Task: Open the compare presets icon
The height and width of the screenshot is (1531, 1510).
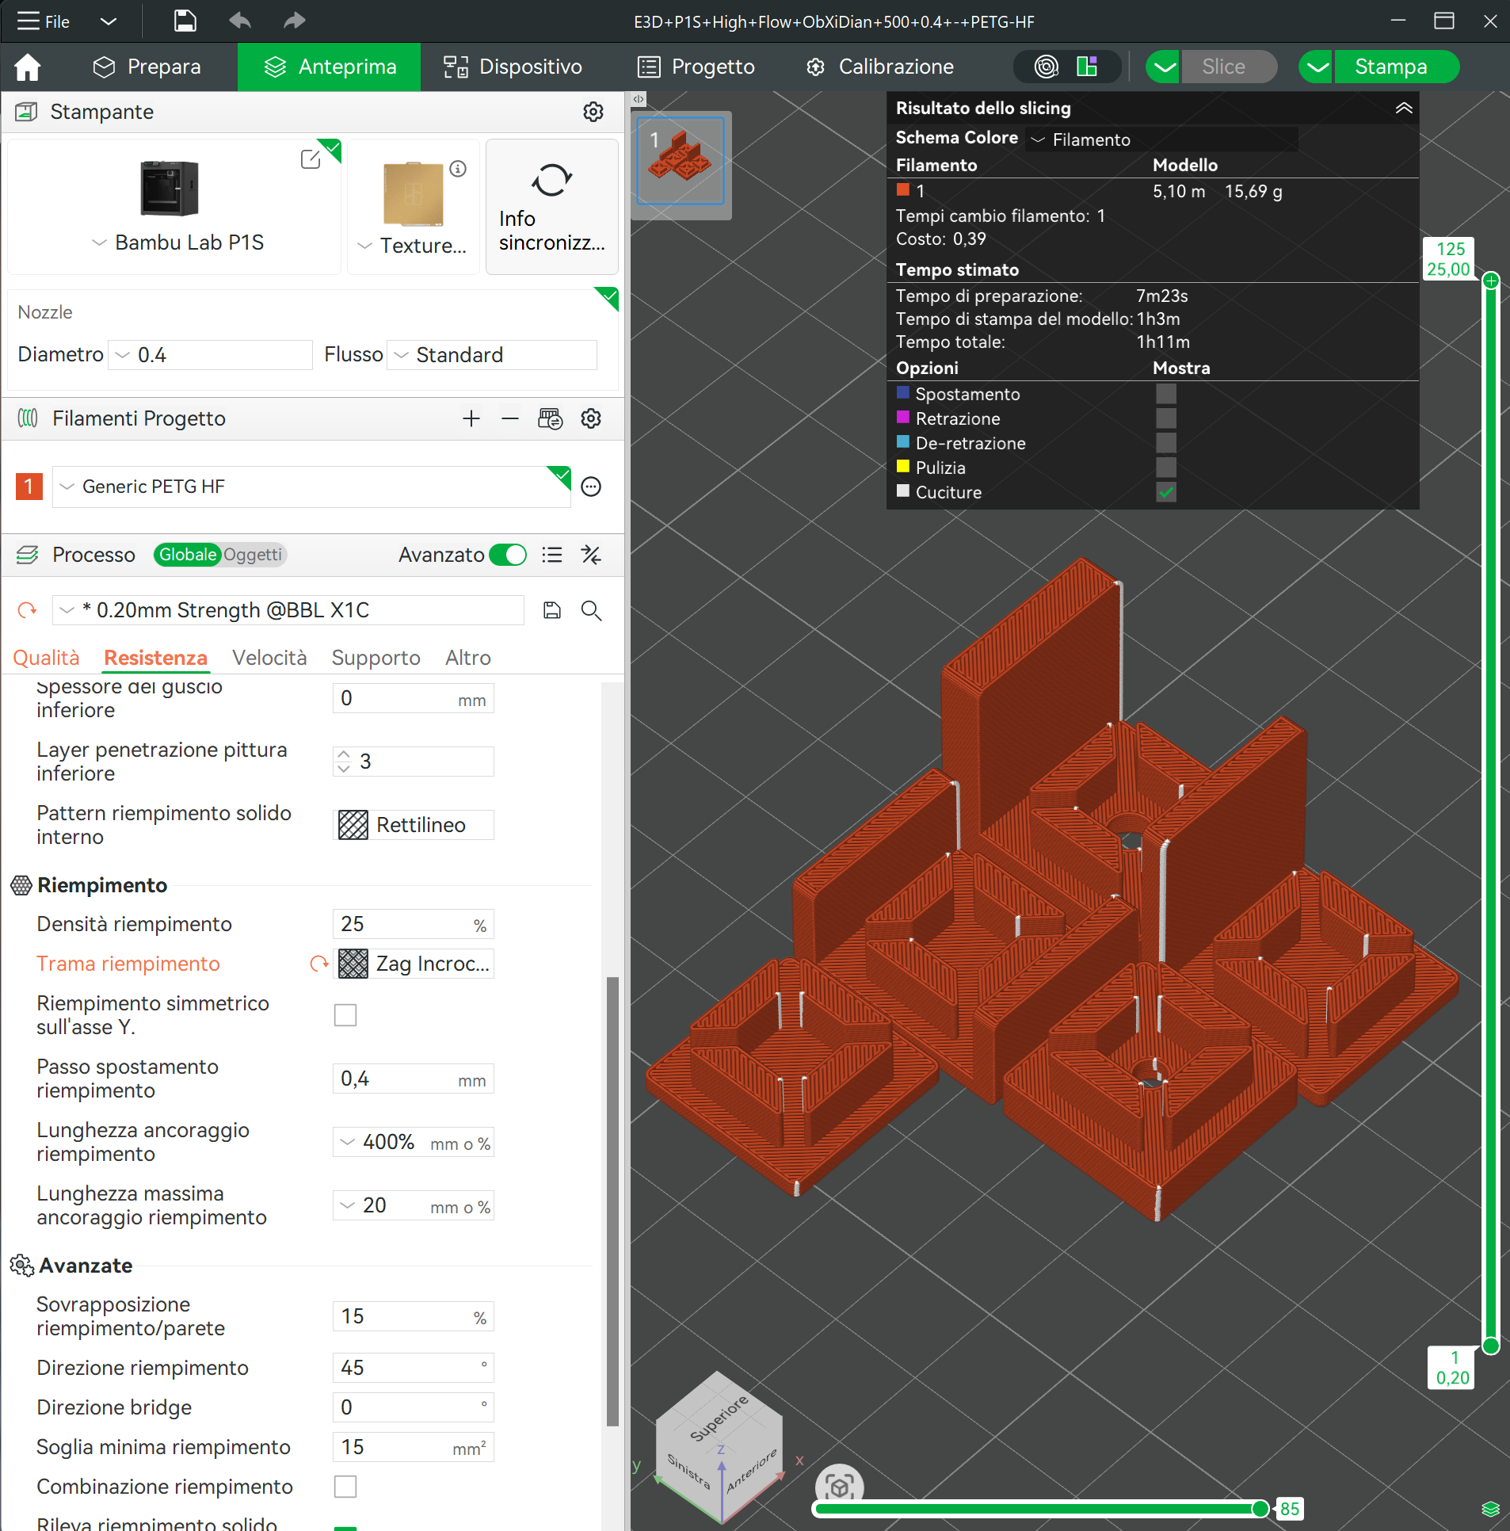Action: (591, 555)
